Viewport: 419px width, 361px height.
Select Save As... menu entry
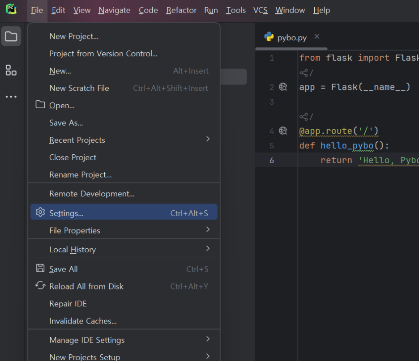point(124,123)
